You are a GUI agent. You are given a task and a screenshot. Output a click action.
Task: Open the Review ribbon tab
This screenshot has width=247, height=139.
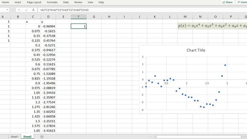[x=78, y=2]
